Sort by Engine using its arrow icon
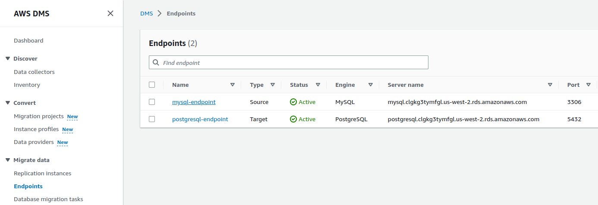This screenshot has height=205, width=598. [371, 85]
